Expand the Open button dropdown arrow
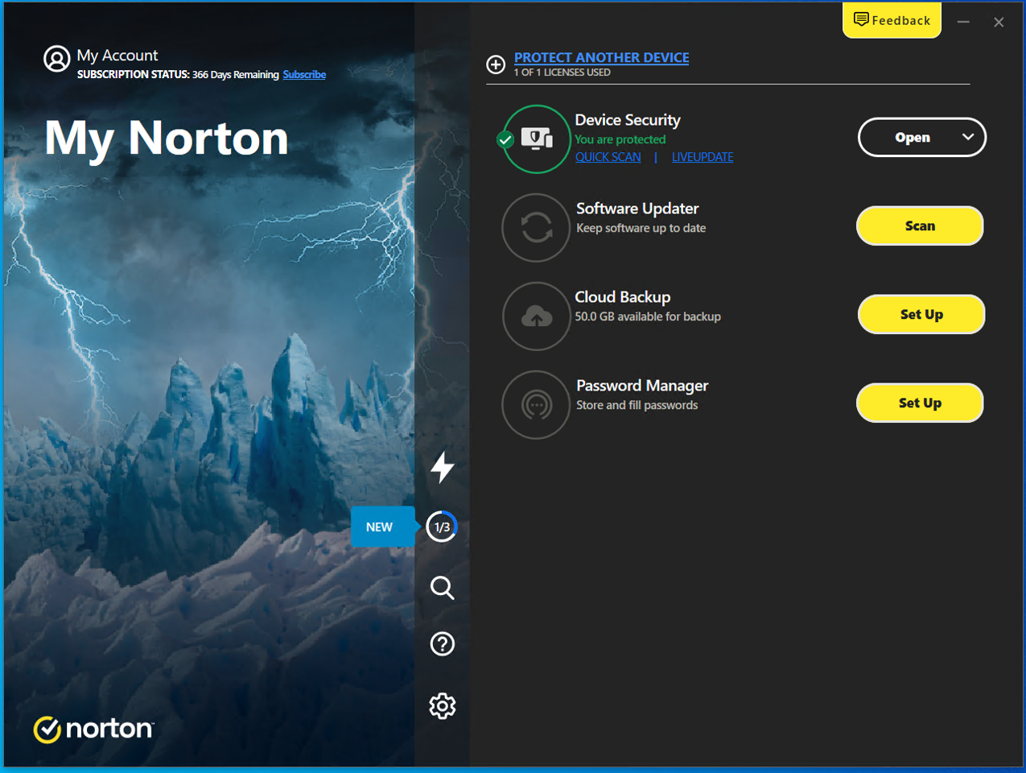1026x773 pixels. click(968, 137)
